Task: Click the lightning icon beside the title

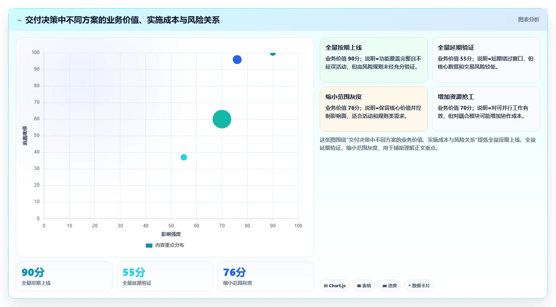Action: click(x=19, y=20)
